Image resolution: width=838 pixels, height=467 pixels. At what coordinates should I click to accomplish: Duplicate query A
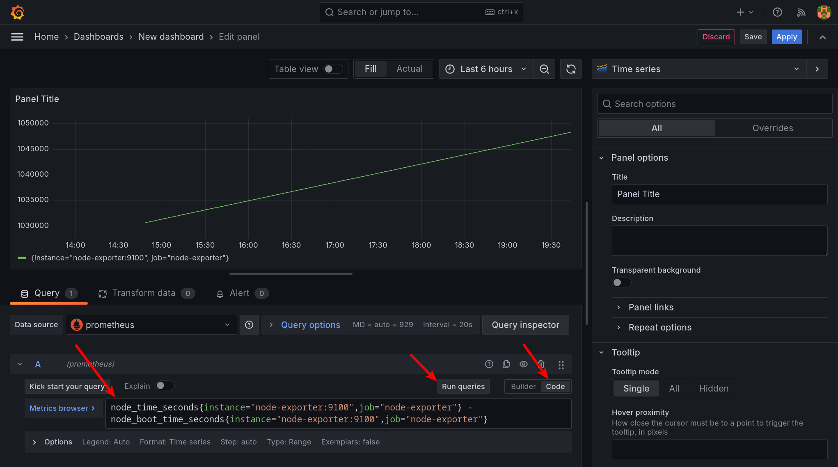(x=506, y=364)
